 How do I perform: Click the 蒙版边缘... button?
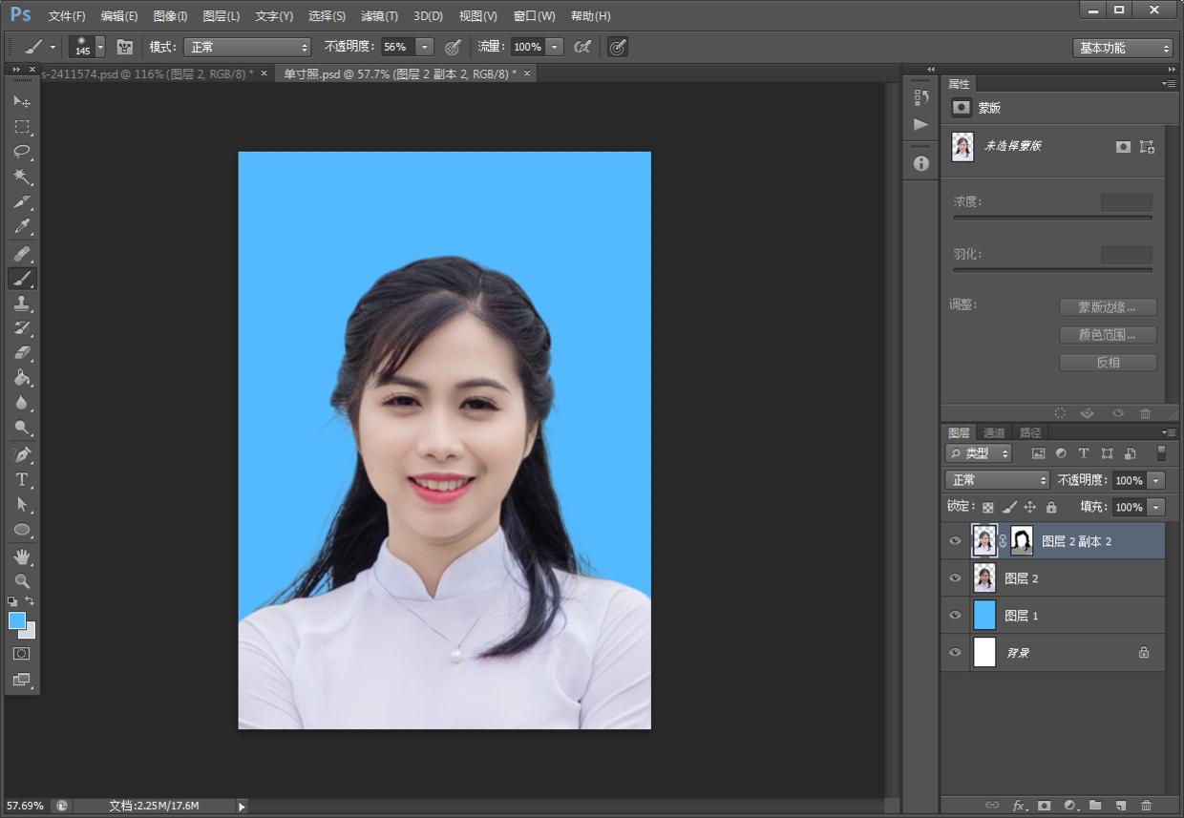pyautogui.click(x=1108, y=307)
